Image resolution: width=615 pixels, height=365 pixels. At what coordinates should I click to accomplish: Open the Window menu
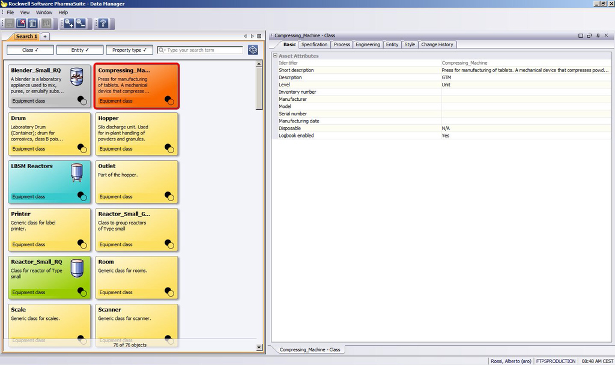[x=44, y=13]
